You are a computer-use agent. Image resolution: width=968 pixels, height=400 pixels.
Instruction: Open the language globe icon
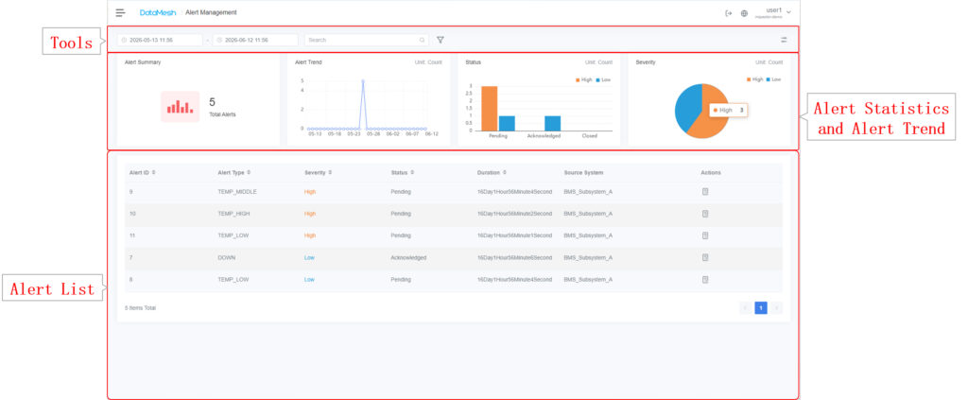coord(744,13)
